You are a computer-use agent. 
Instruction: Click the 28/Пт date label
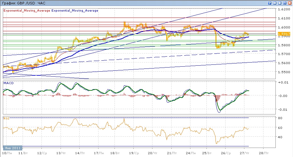[264, 153]
